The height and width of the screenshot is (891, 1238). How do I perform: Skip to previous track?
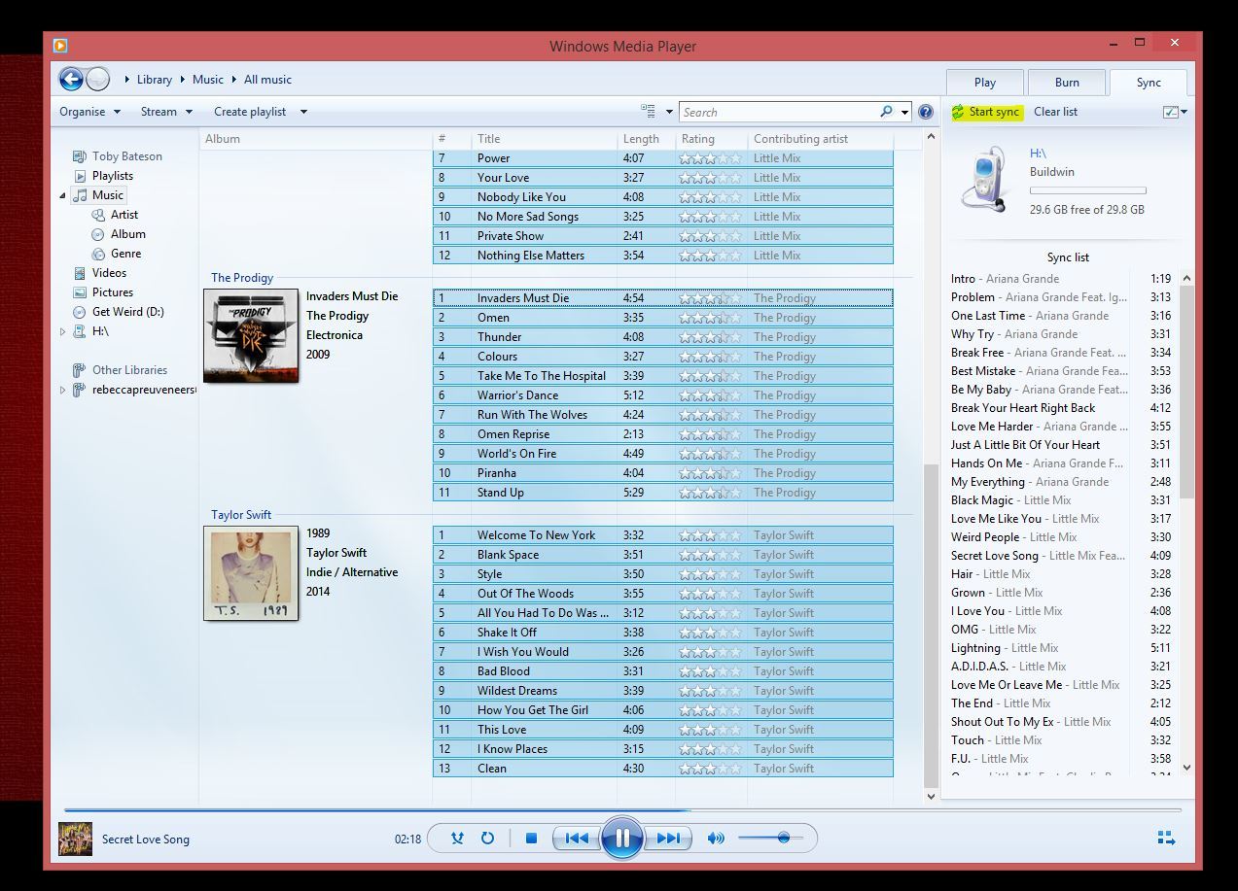[577, 838]
